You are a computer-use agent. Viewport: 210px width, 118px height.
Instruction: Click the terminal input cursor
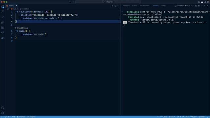pos(124,25)
